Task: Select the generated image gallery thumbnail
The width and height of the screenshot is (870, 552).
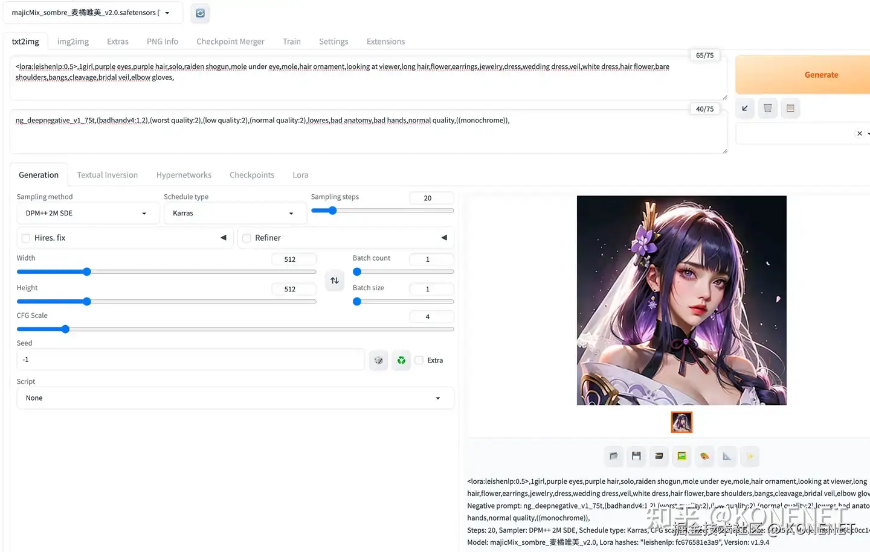Action: click(x=681, y=422)
